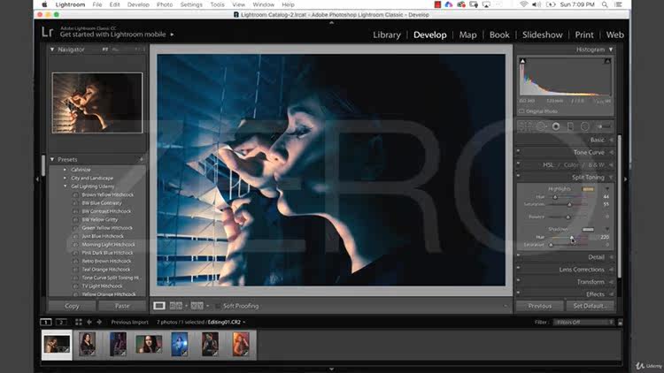Viewport: 664px width, 373px height.
Task: Toggle the Lens Corrections panel switch
Action: click(518, 268)
